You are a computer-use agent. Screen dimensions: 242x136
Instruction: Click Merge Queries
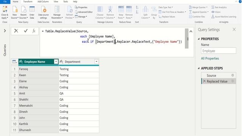click(198, 7)
